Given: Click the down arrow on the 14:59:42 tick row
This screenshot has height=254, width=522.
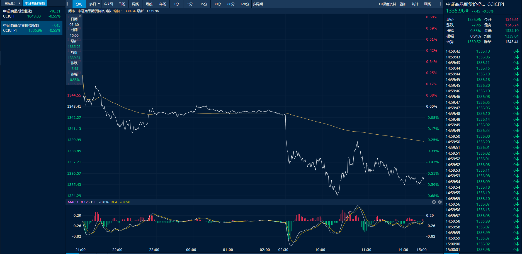Looking at the screenshot, I should pyautogui.click(x=517, y=51).
